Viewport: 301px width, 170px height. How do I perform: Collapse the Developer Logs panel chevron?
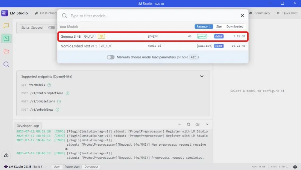[207, 124]
